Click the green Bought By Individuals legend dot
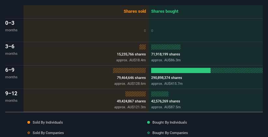The height and width of the screenshot is (137, 268). tap(149, 122)
